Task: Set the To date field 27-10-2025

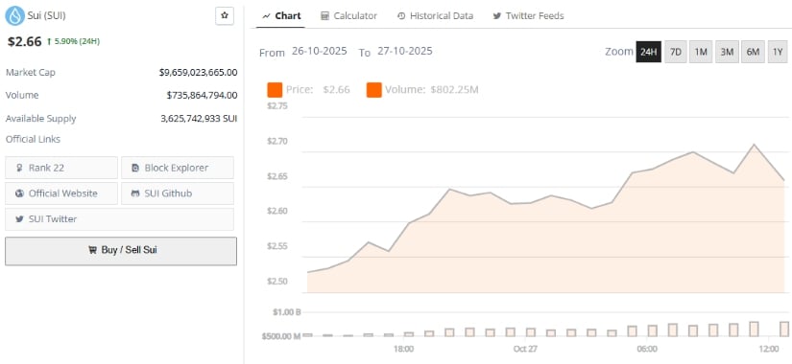Action: (x=404, y=51)
